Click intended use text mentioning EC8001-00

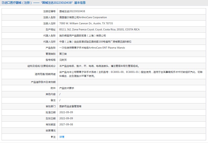(x=131, y=74)
